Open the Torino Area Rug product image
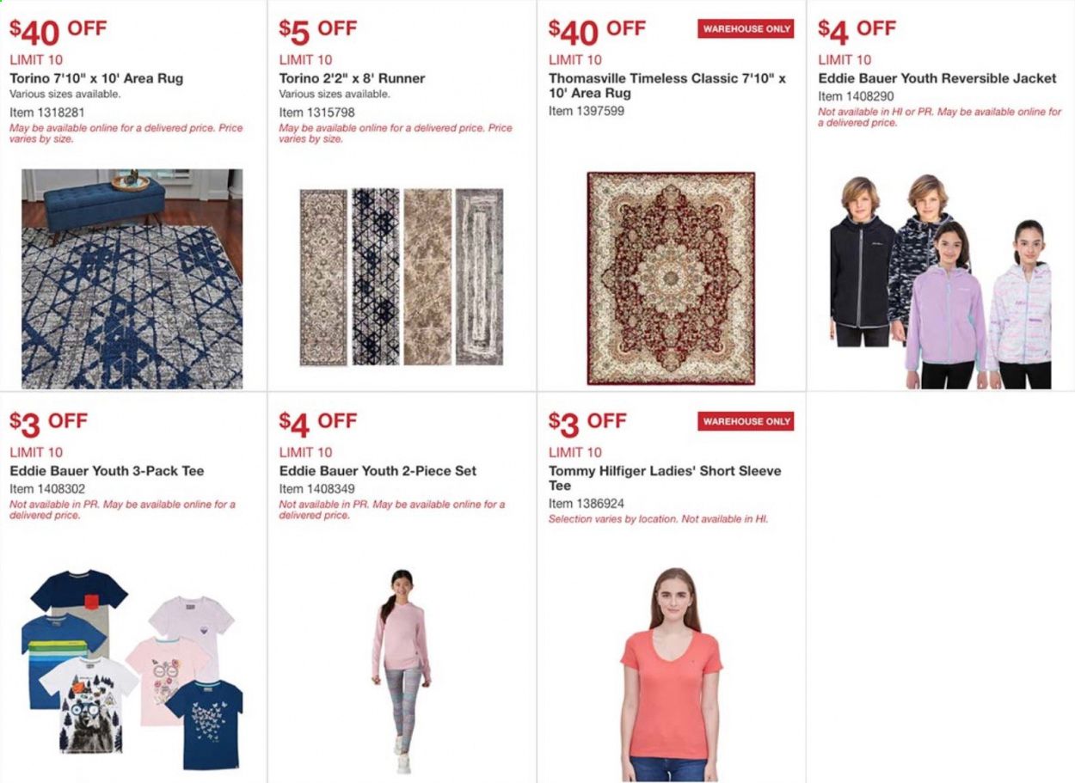Viewport: 1075px width, 783px height. pos(132,278)
